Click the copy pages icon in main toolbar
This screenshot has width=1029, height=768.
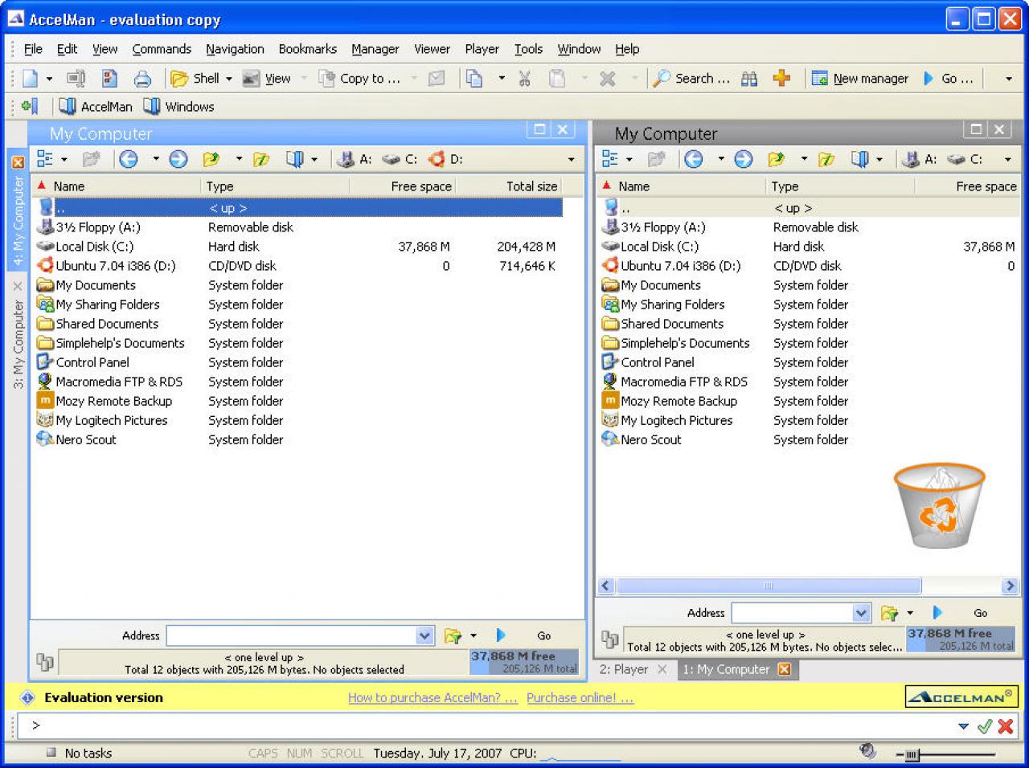474,78
